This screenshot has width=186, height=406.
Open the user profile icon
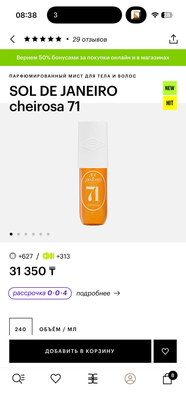point(130,379)
